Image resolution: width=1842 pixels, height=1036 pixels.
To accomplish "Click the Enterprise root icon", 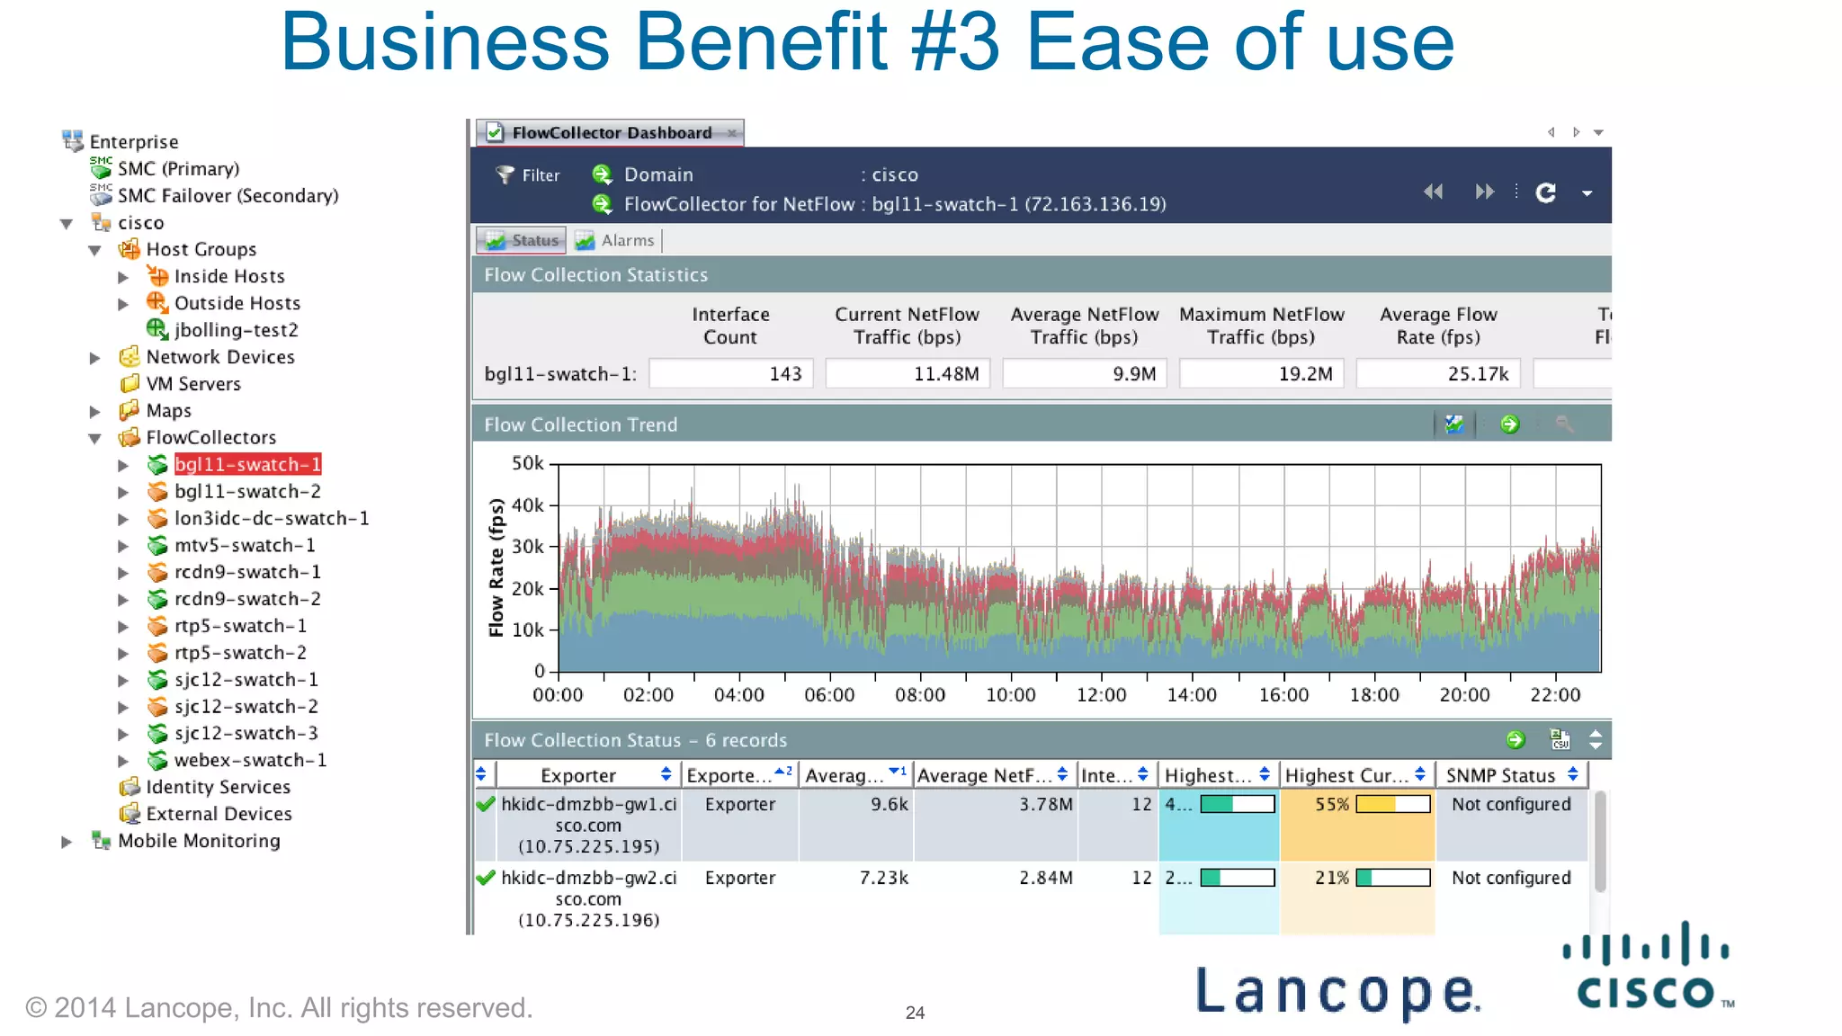I will click(73, 141).
